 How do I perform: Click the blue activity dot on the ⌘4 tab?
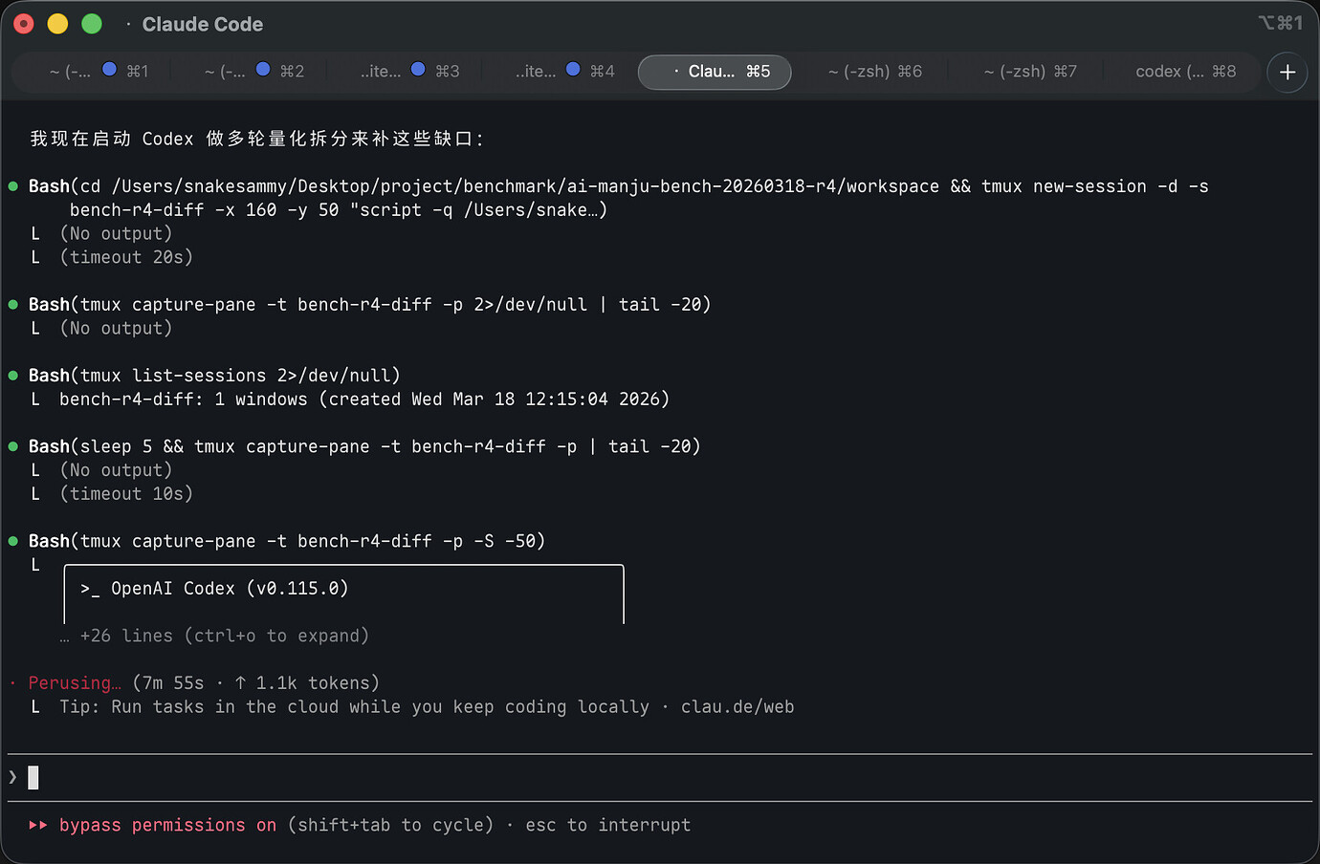coord(573,70)
